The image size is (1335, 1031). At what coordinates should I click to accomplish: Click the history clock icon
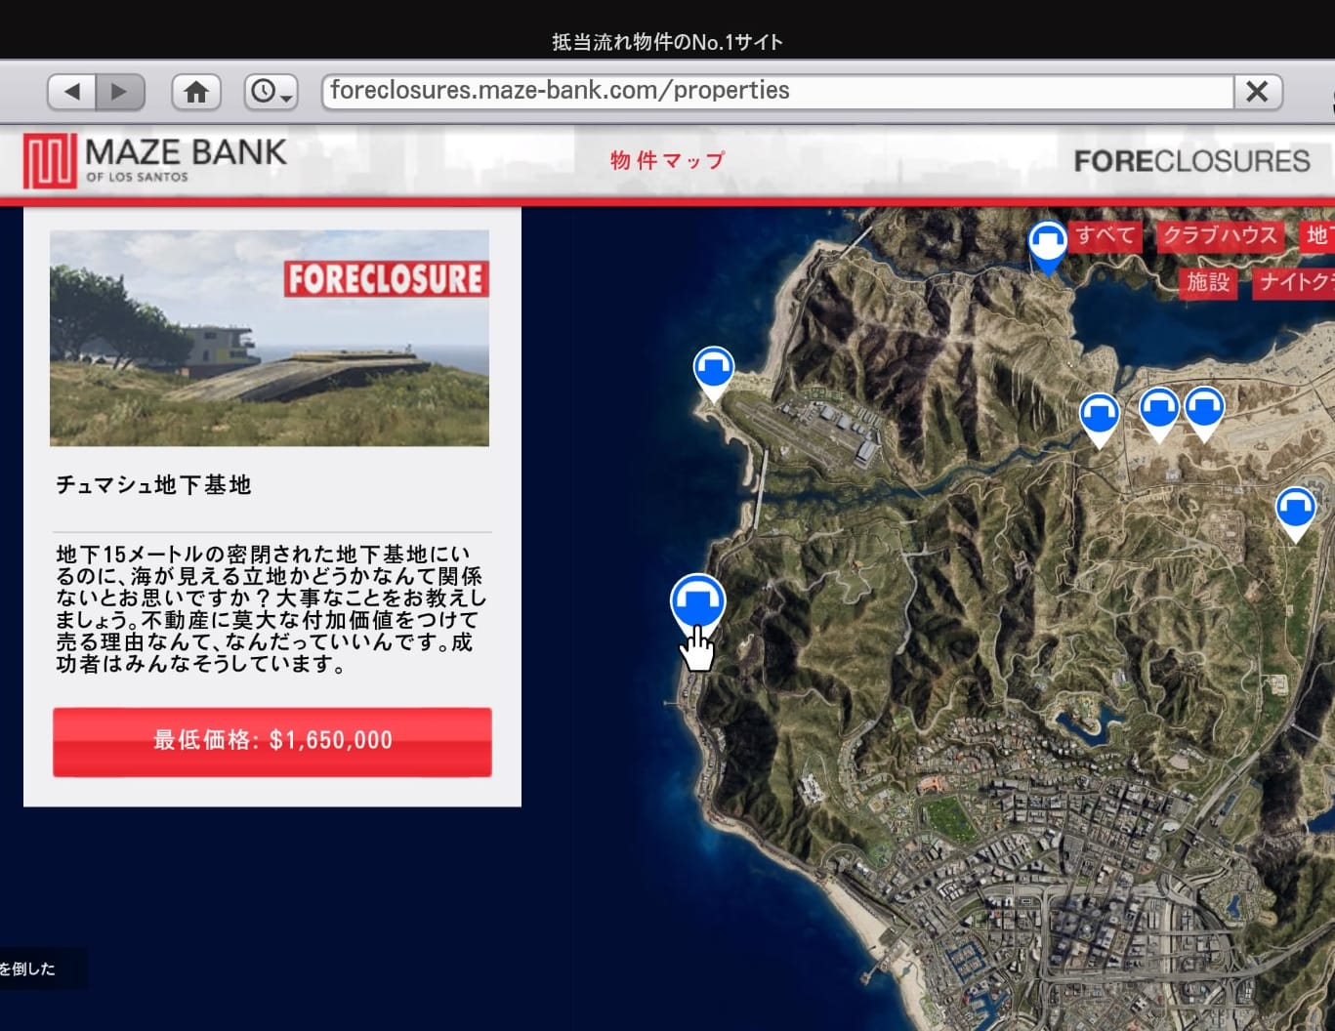coord(264,91)
